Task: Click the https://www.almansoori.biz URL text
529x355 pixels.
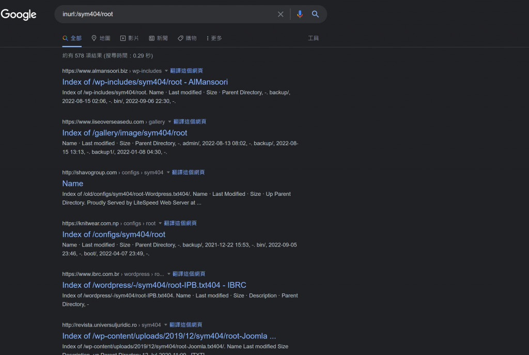Action: (x=95, y=71)
